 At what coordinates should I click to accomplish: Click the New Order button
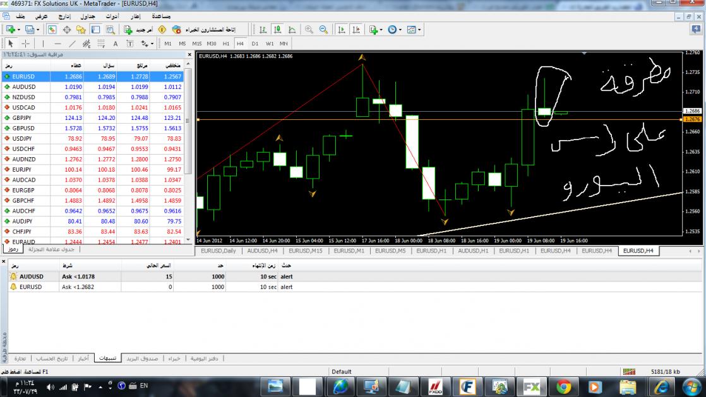click(138, 30)
